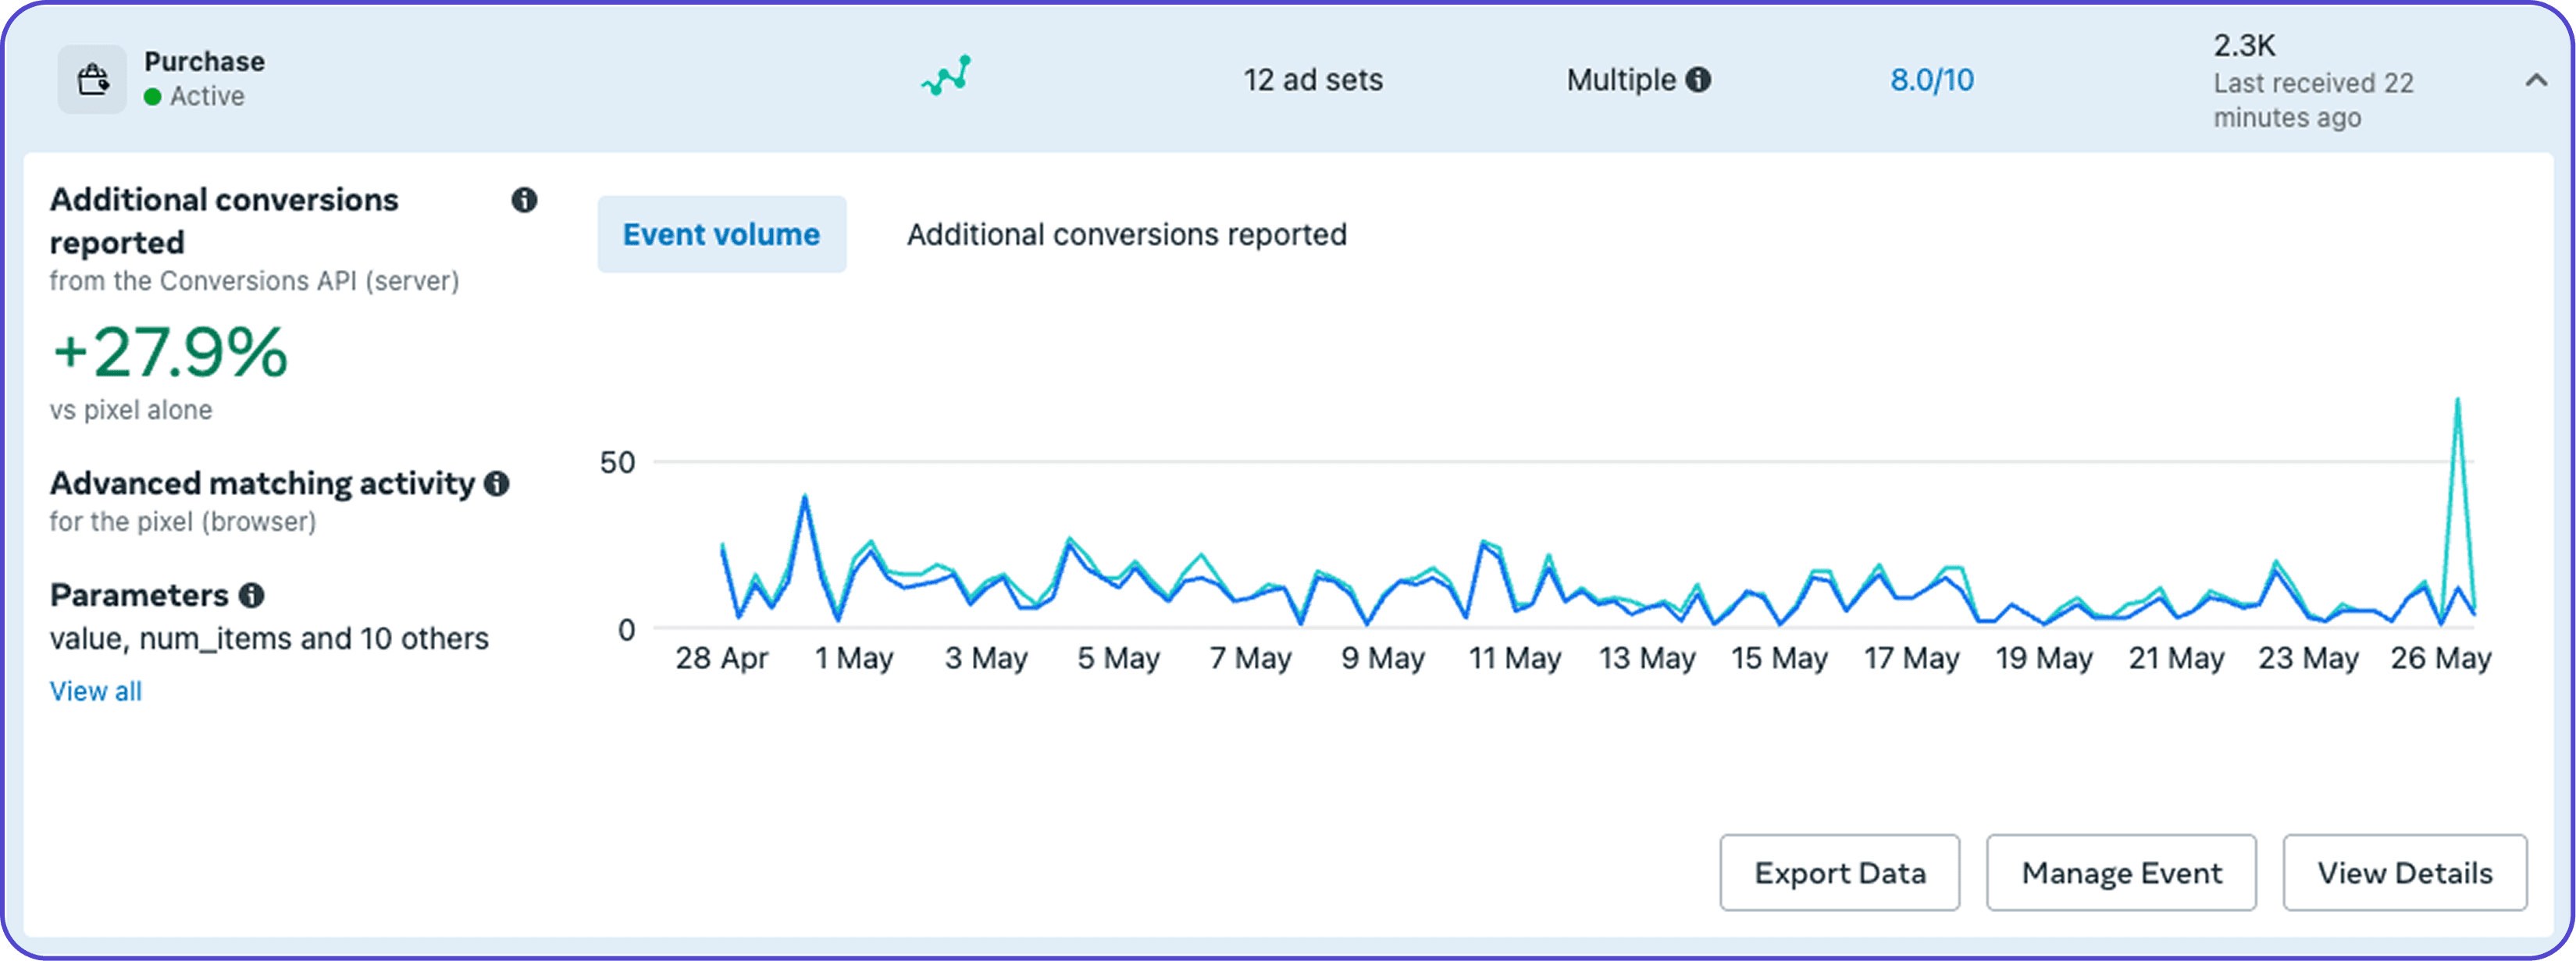
Task: Click the Purchase shopping bag icon
Action: click(x=92, y=79)
